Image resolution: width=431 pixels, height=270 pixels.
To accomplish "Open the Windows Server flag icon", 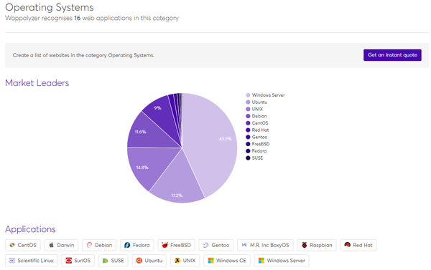I will point(261,261).
